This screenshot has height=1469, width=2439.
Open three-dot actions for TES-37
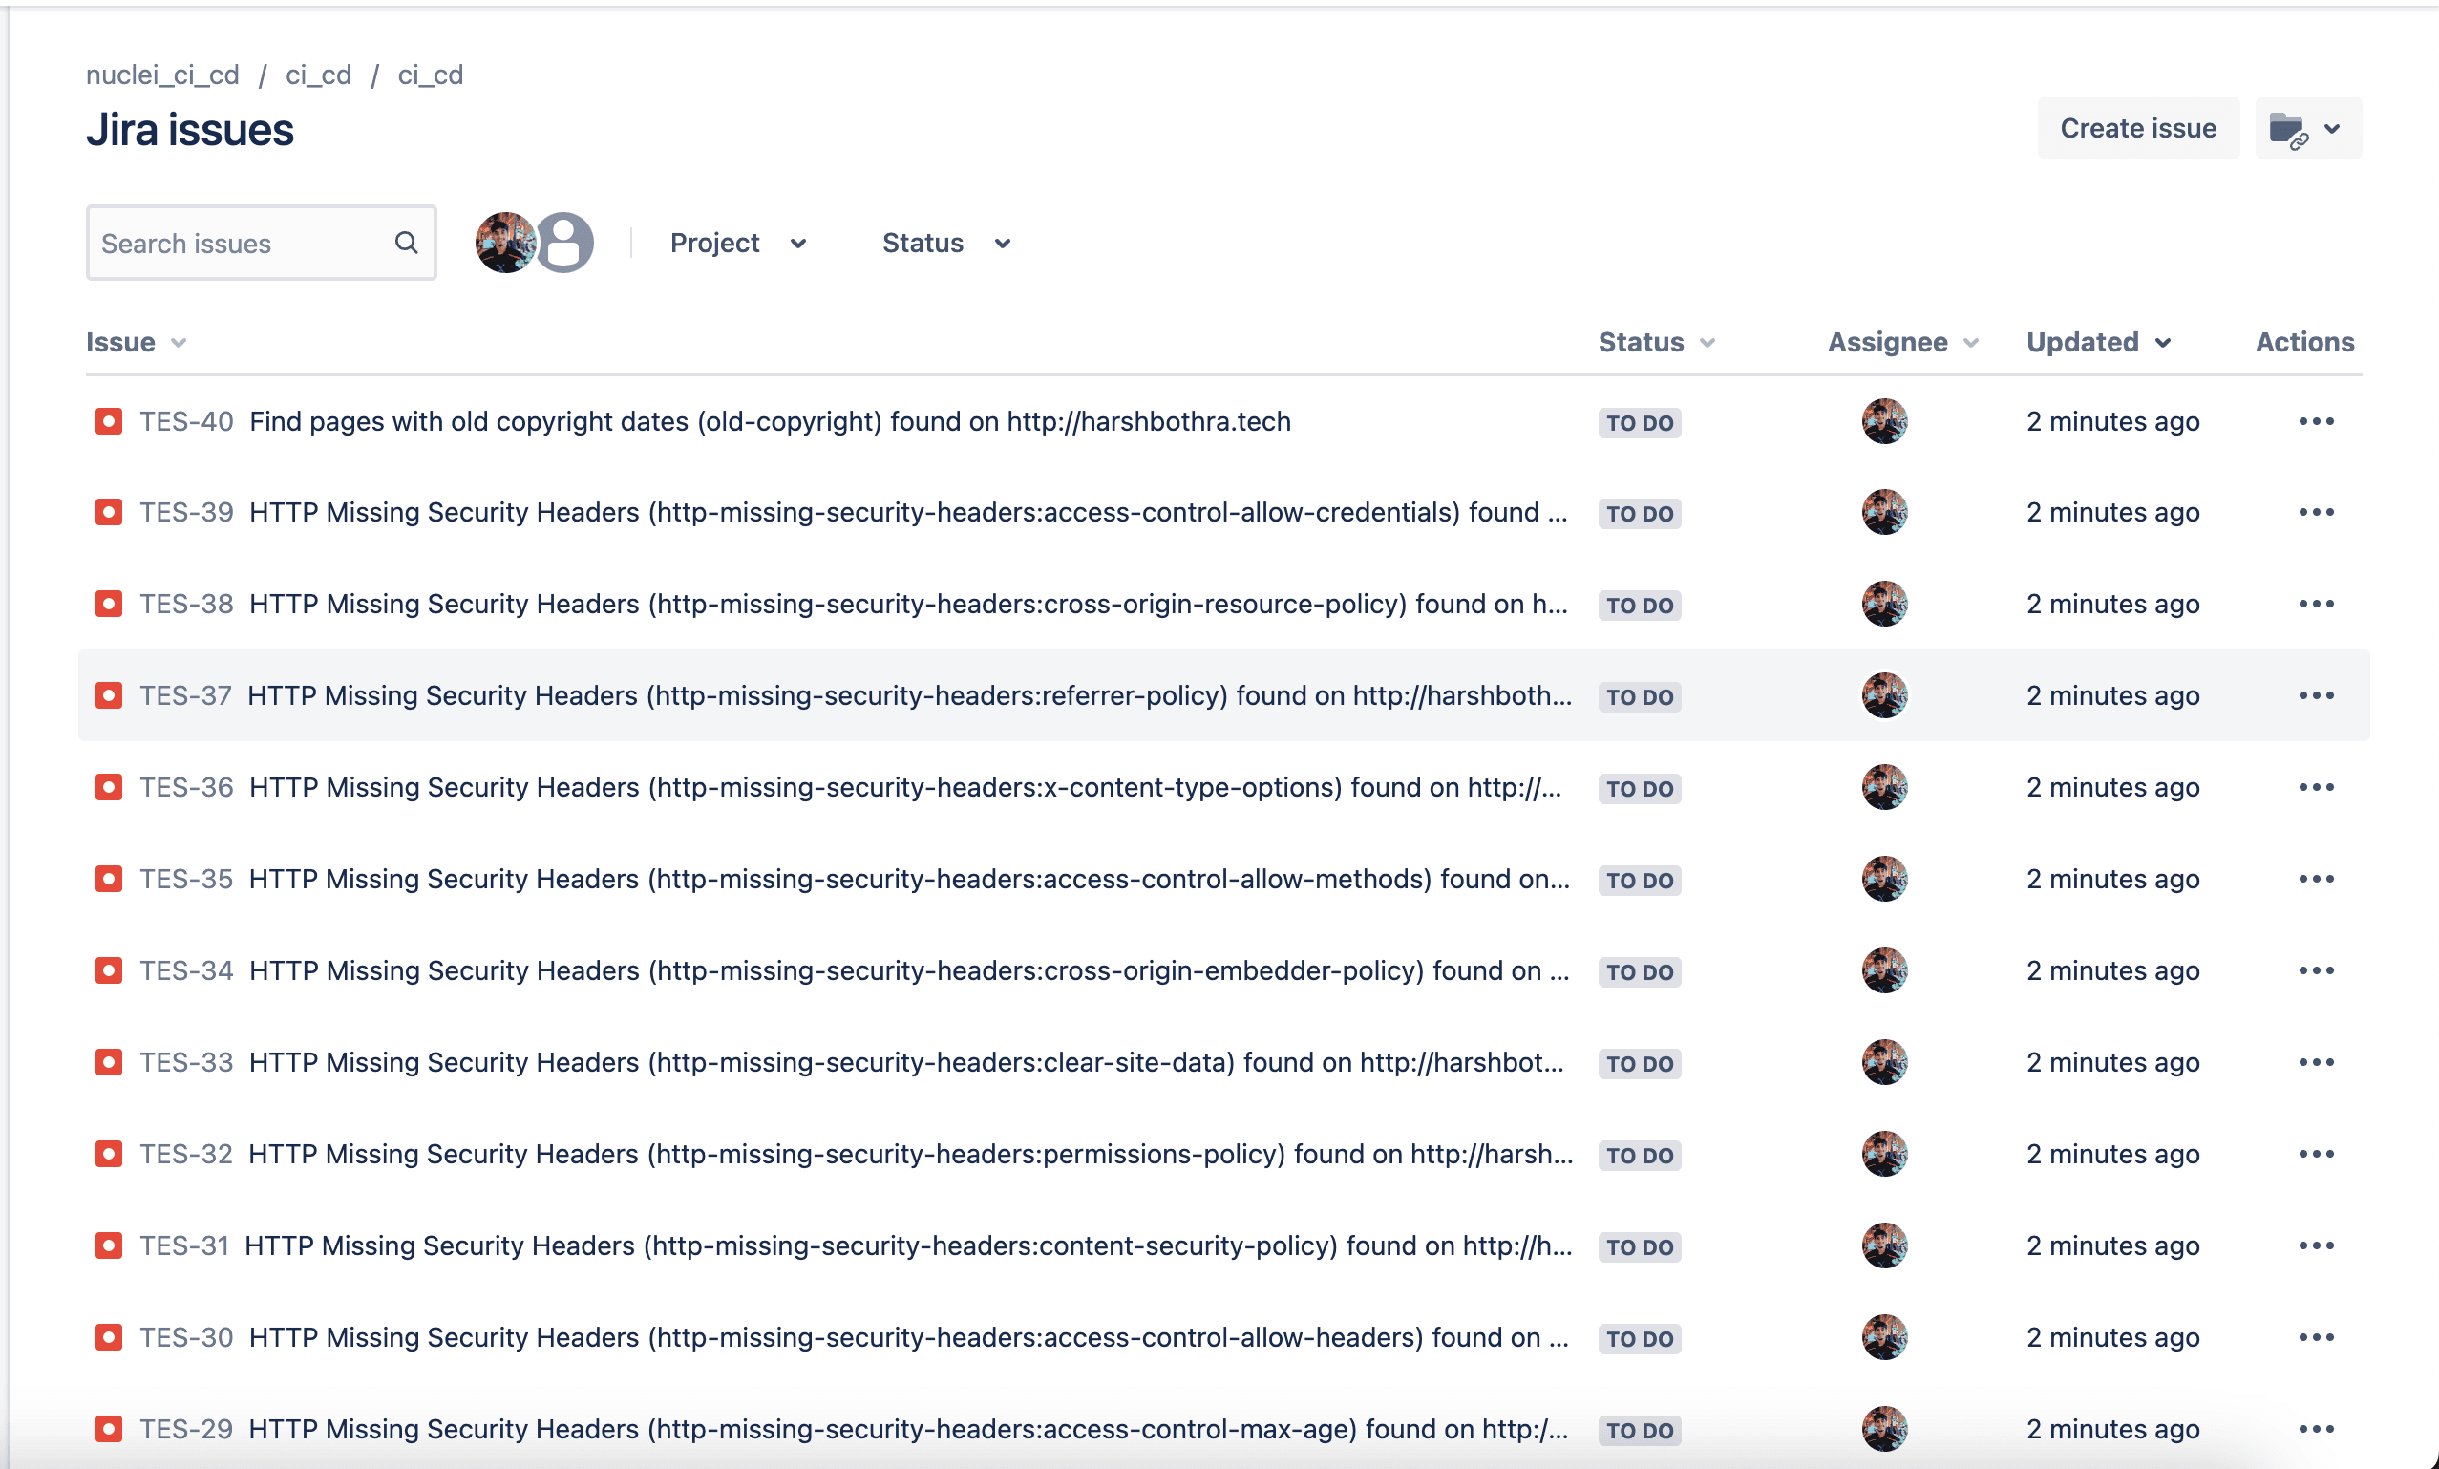click(2315, 696)
